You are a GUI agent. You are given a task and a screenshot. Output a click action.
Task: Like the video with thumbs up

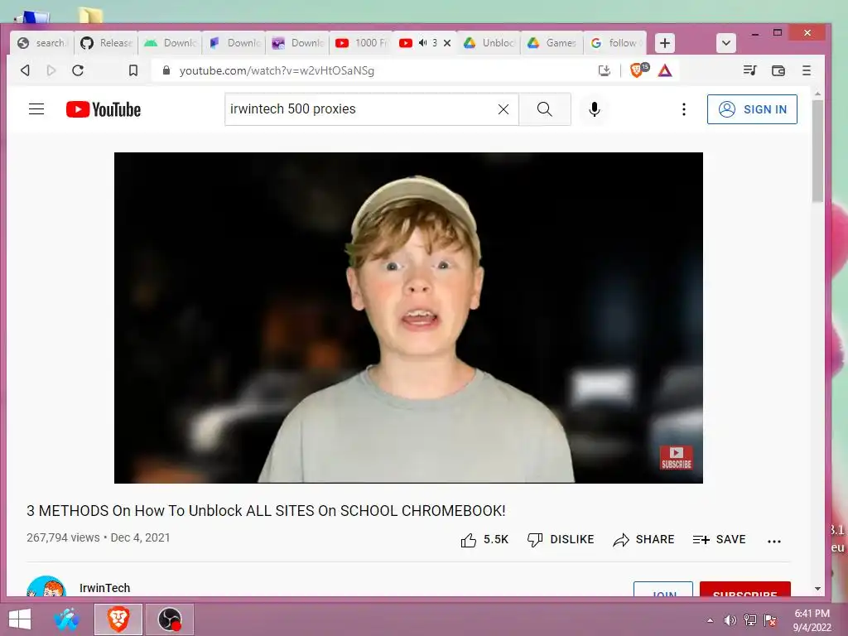tap(484, 540)
